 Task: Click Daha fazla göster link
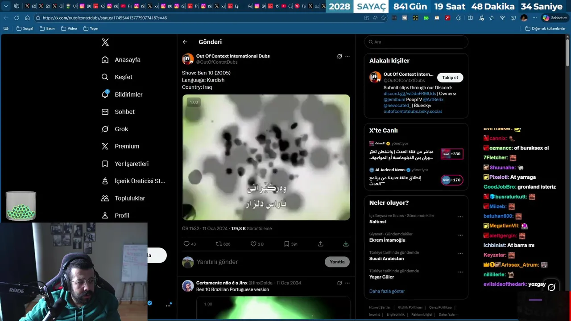point(387,291)
